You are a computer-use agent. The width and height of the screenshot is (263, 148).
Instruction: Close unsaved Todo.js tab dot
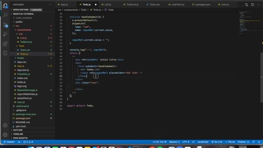(x=96, y=5)
